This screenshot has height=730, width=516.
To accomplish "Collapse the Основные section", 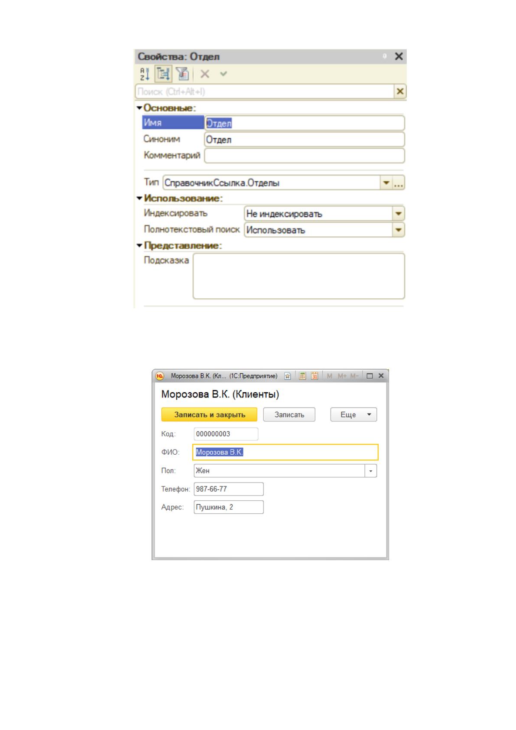I will coord(140,108).
